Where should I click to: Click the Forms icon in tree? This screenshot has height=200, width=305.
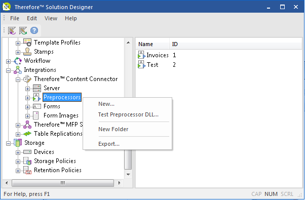coord(37,106)
